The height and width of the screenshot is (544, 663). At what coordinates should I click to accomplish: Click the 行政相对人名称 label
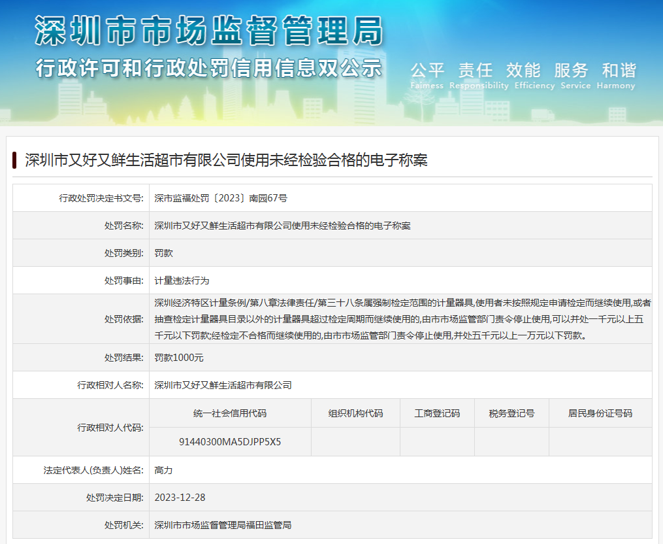pos(110,385)
